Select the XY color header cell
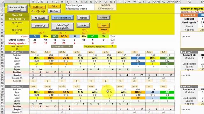The image size is (204, 114). (104, 36)
